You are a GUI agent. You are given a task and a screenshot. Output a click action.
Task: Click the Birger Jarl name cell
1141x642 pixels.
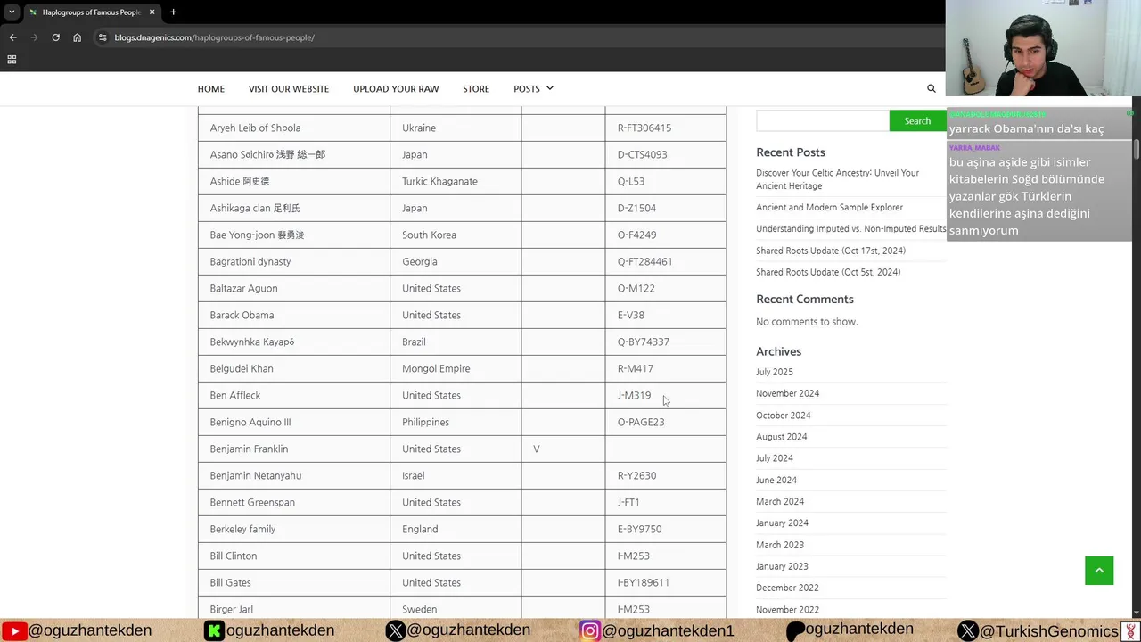pyautogui.click(x=294, y=607)
